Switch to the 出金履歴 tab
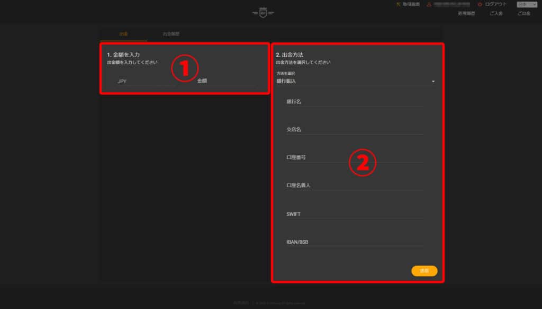The height and width of the screenshot is (309, 542). click(x=171, y=34)
